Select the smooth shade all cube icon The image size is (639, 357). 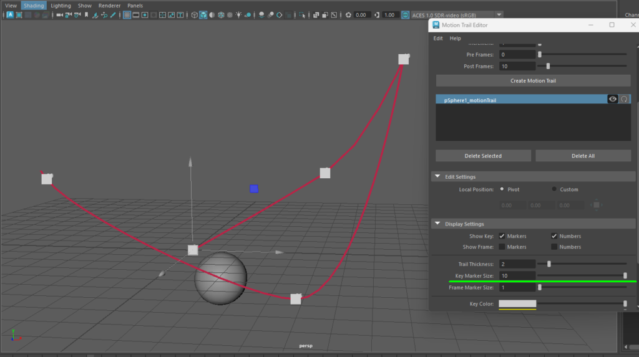pyautogui.click(x=203, y=15)
